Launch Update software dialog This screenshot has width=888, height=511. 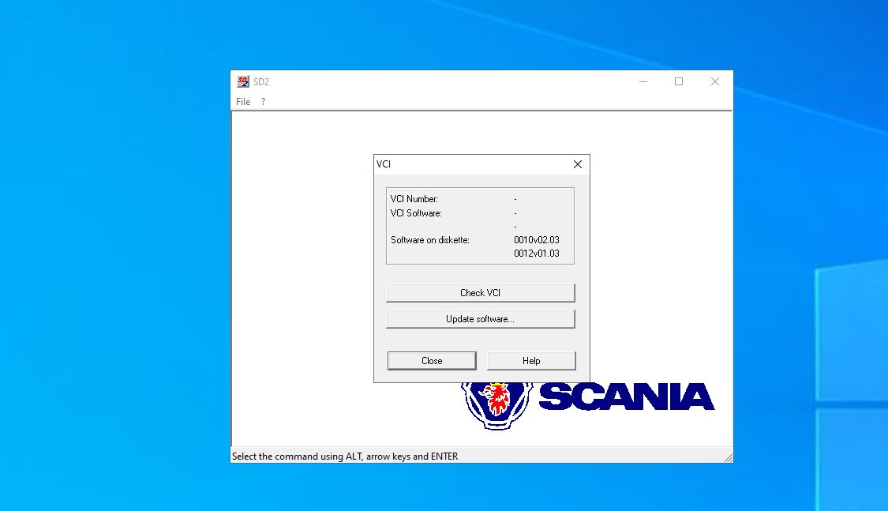coord(480,319)
